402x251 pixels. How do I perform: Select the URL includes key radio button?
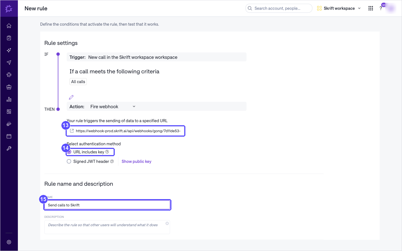69,152
